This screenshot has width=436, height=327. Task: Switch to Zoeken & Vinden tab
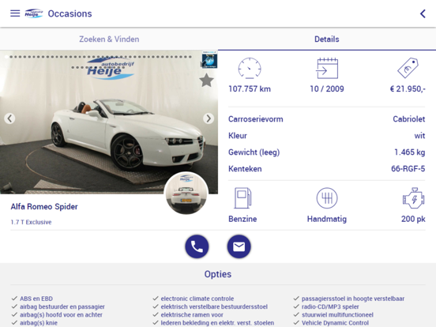click(x=109, y=39)
